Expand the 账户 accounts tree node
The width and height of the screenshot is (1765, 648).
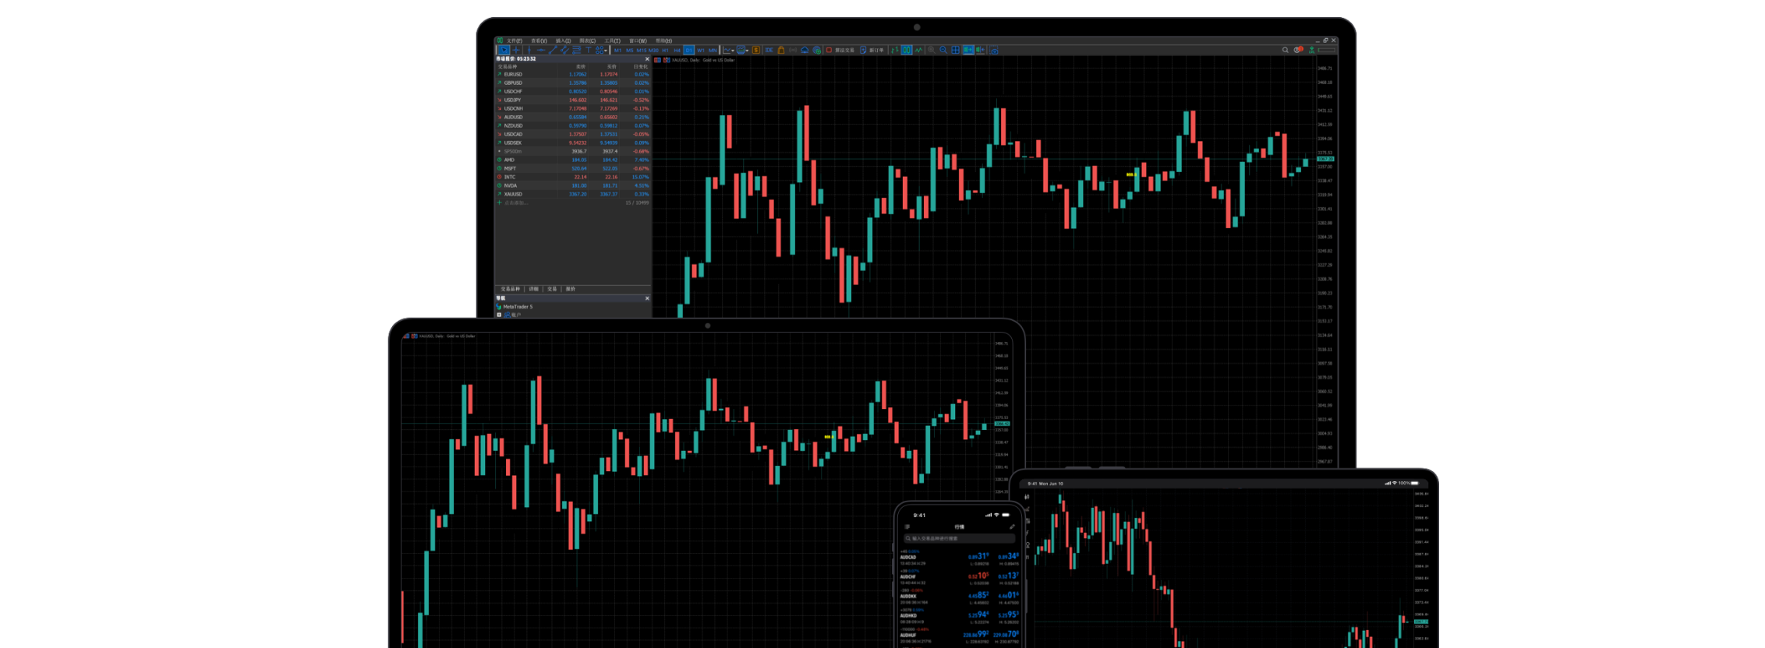tap(500, 315)
